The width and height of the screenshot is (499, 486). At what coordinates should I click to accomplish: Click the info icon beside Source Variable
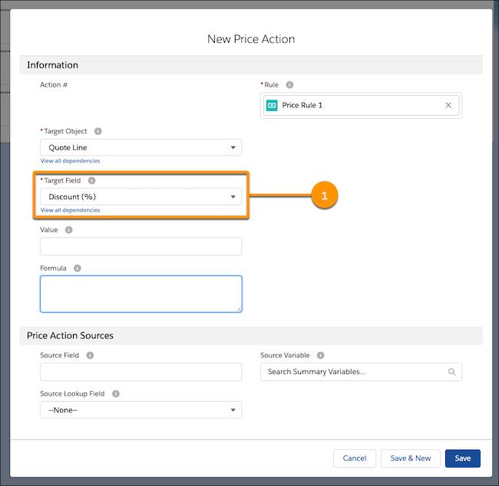[x=320, y=356]
